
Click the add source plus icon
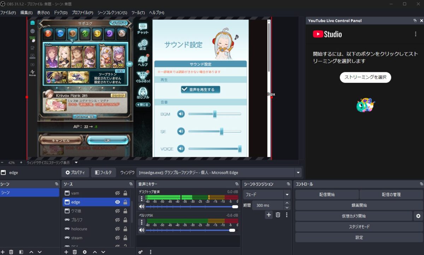pos(66,252)
